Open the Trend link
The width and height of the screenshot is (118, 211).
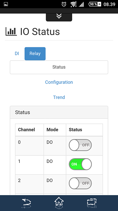(59, 97)
